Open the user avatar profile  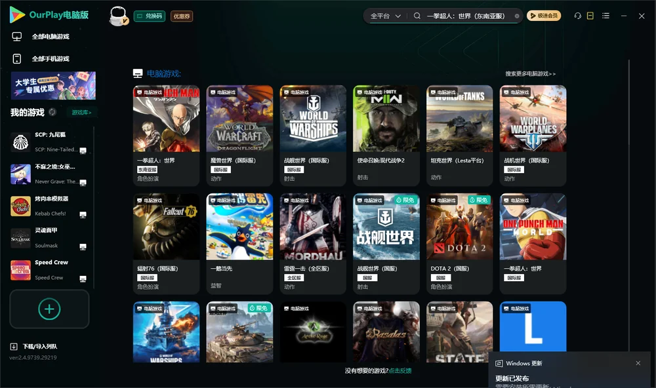(x=118, y=16)
